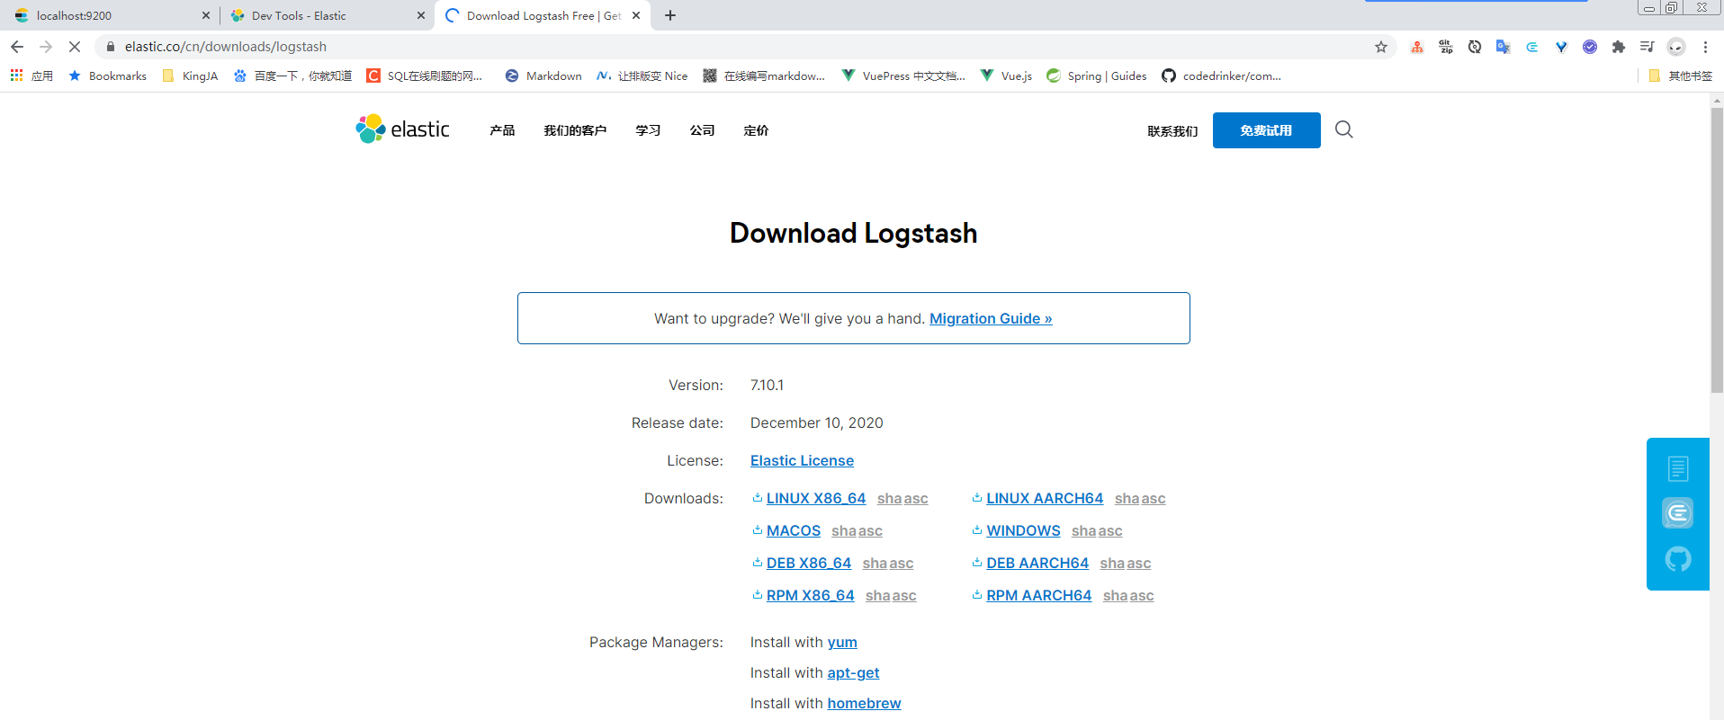Close the Download Logstash tab

coord(636,15)
